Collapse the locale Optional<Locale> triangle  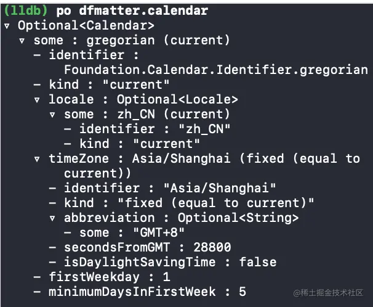click(x=37, y=100)
